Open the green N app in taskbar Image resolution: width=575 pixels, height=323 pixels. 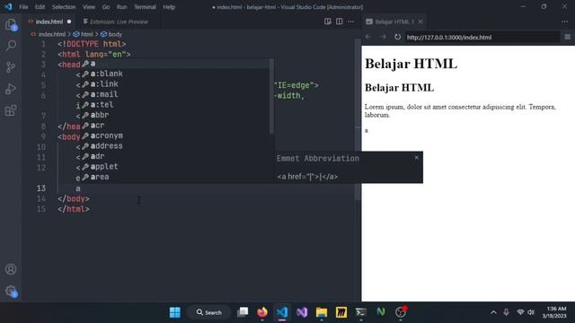tap(381, 312)
